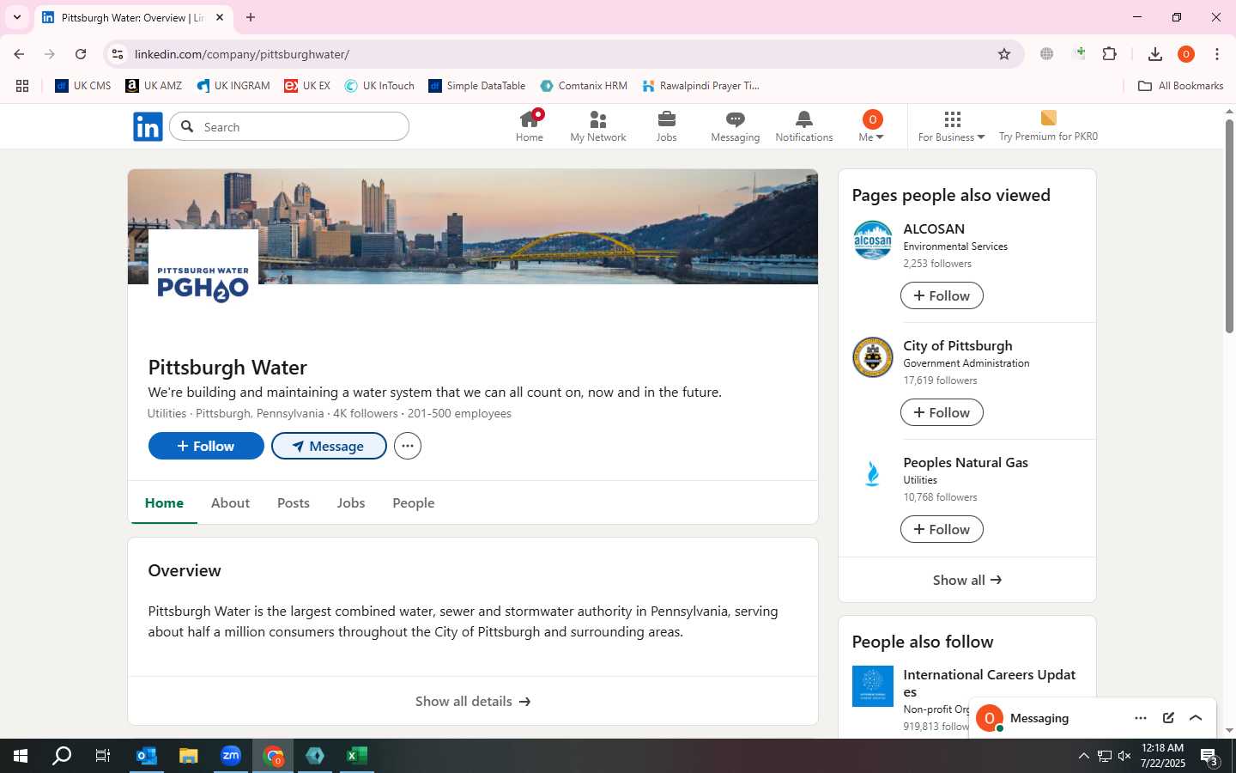Viewport: 1236px width, 773px height.
Task: Bookmark this page with star icon
Action: (x=1004, y=54)
